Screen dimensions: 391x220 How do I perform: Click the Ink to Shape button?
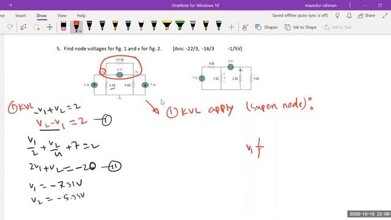tap(301, 27)
